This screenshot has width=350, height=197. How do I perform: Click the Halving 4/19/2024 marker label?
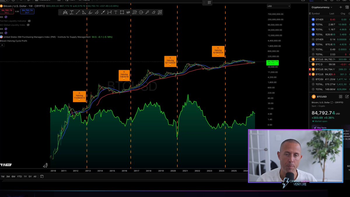(x=218, y=51)
